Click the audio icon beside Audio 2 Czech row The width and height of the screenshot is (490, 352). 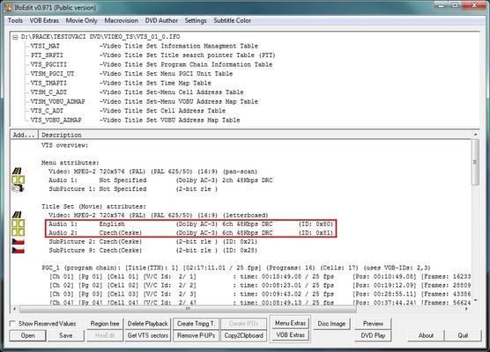[18, 232]
